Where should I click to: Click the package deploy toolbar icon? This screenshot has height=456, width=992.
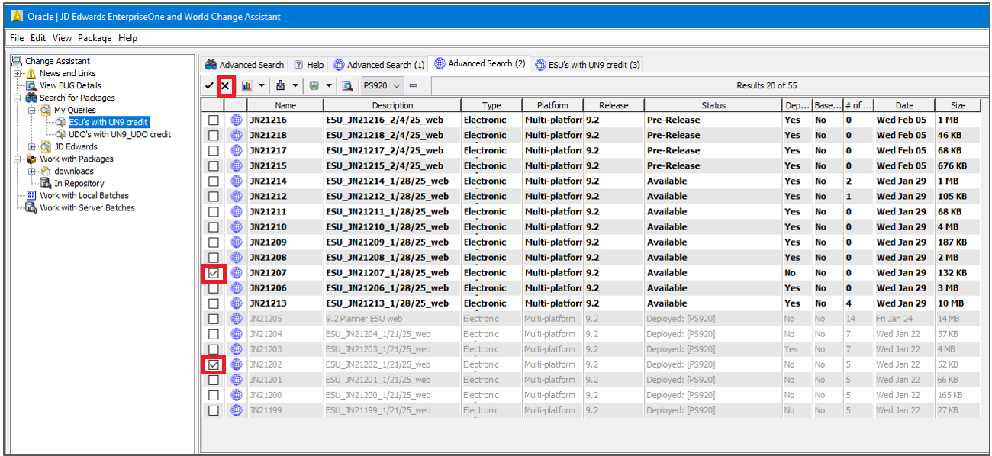click(281, 85)
